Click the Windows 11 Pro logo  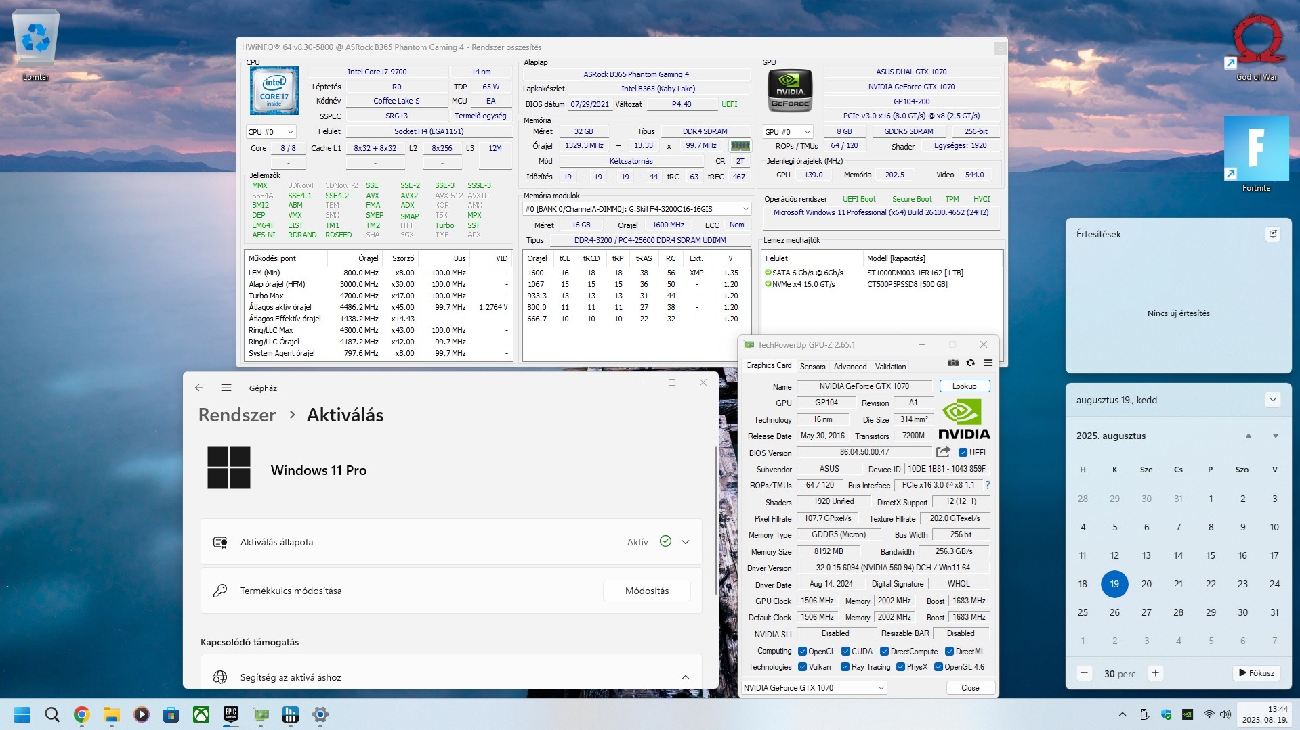point(229,467)
